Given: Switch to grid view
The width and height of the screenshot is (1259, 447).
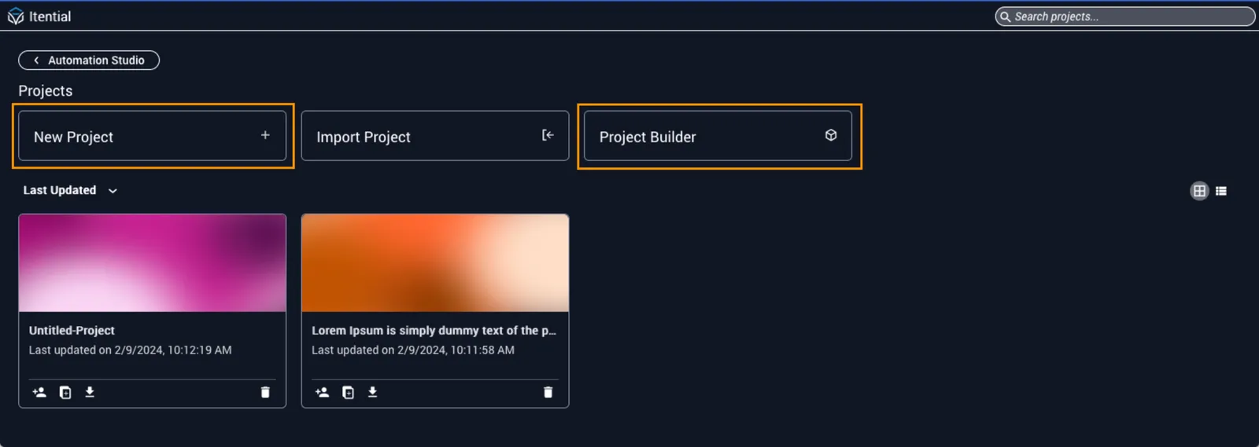Looking at the screenshot, I should click(x=1199, y=191).
